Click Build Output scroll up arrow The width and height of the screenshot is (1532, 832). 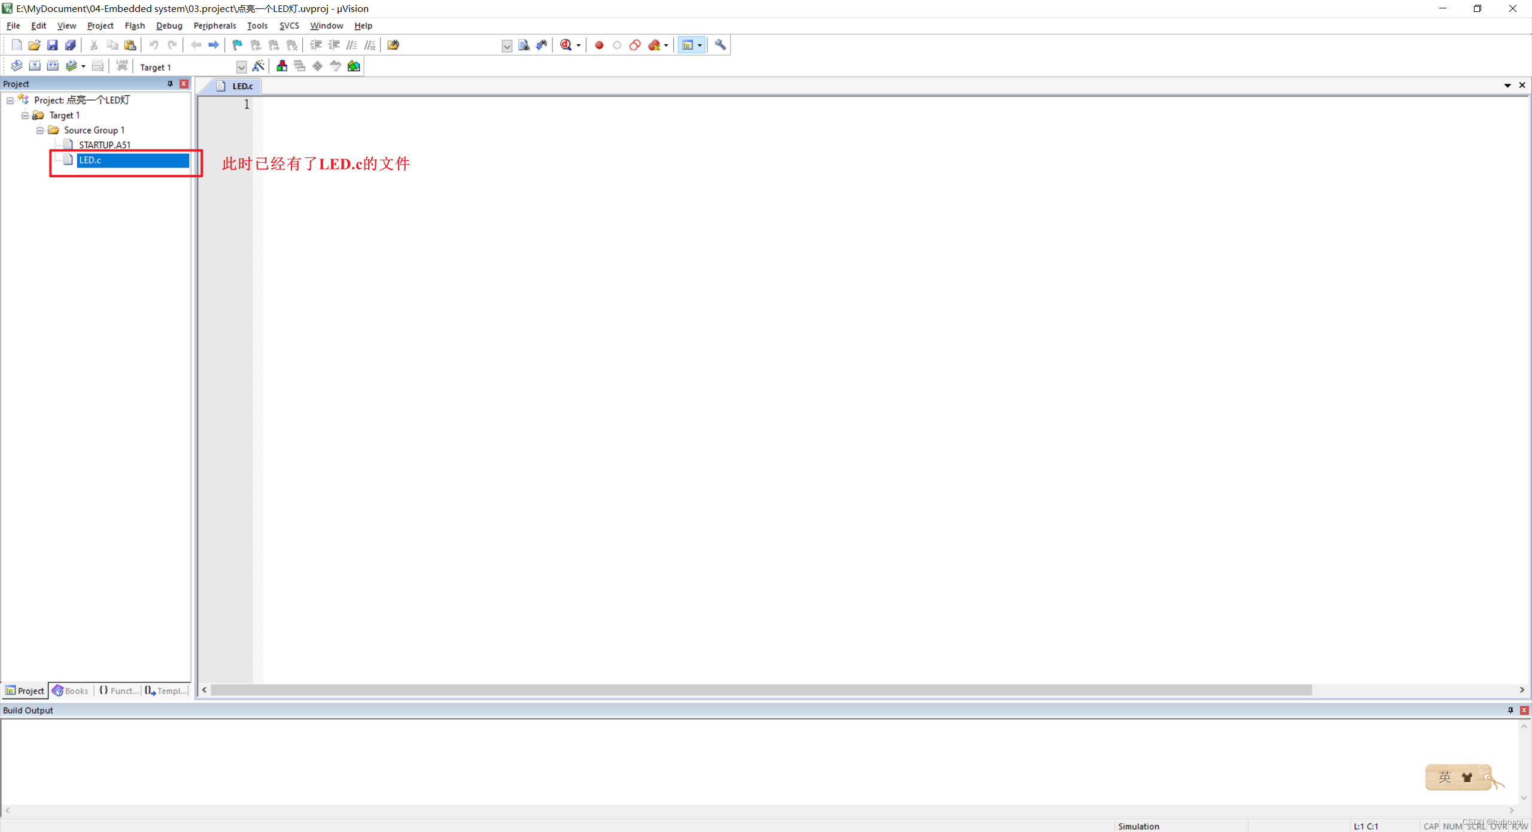click(1524, 726)
